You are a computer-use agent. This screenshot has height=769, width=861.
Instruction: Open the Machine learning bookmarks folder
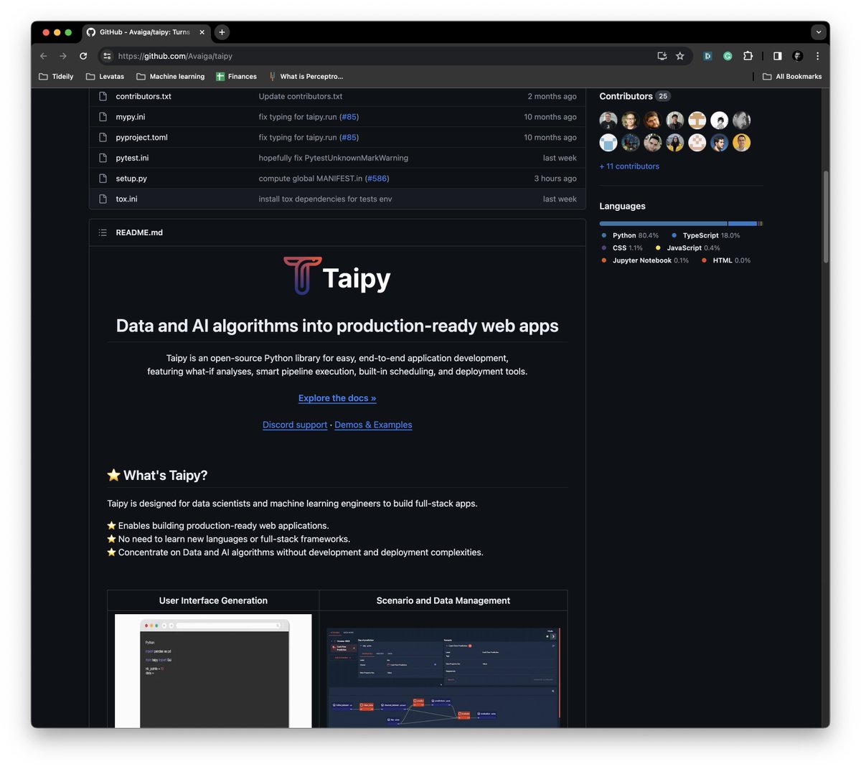tap(171, 77)
